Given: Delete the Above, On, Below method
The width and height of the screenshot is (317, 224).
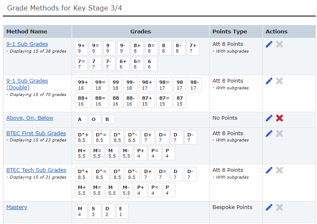Looking at the screenshot, I should (x=280, y=118).
